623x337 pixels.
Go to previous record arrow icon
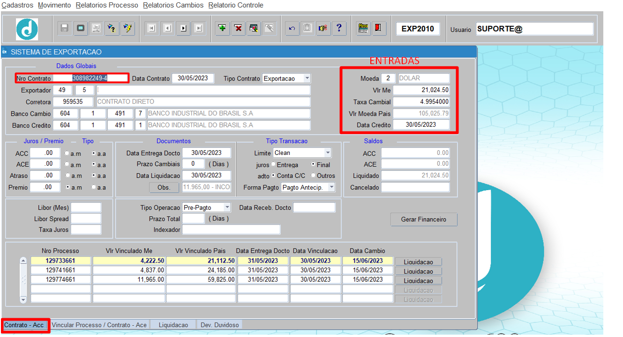coord(167,29)
